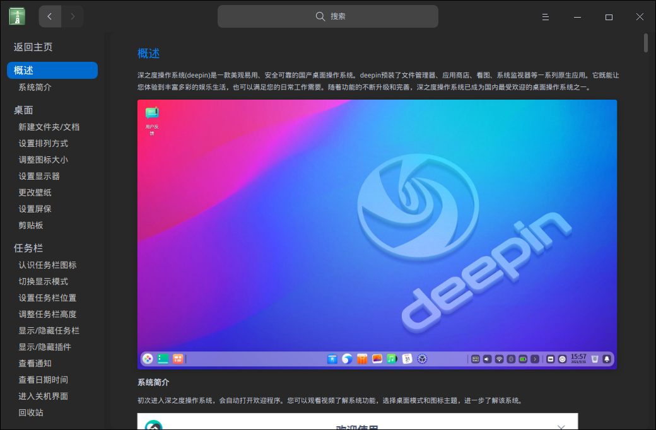
Task: Click the blue 概述 page heading
Action: click(x=148, y=54)
